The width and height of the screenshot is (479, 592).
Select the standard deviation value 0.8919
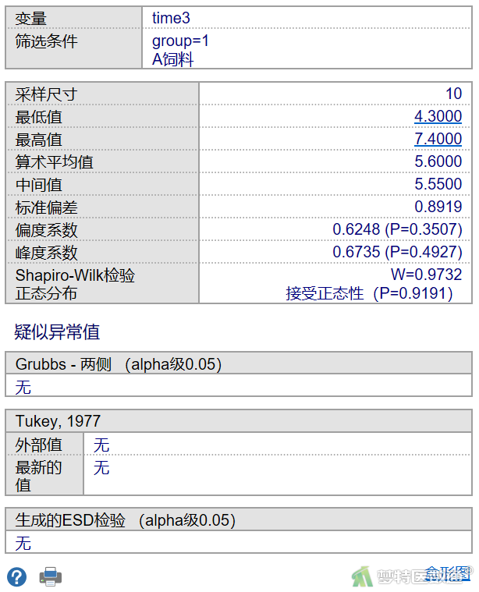pos(438,207)
